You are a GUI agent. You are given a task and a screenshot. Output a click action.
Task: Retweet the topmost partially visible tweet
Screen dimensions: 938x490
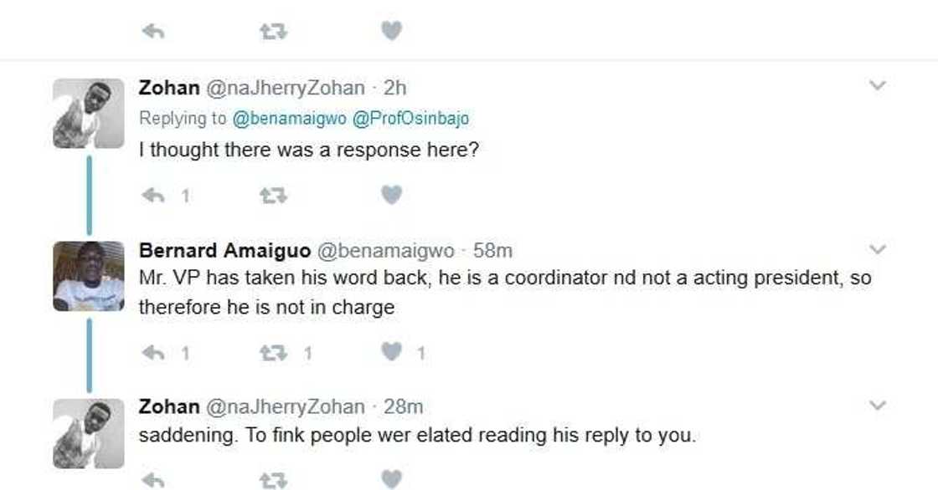click(x=273, y=32)
